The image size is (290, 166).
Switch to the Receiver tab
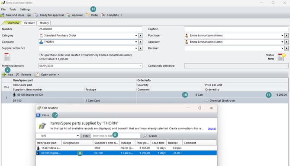tap(29, 23)
